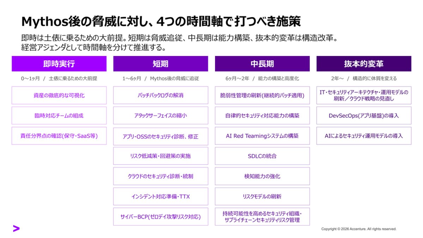Screen dimensions: 423x238
Task: Select the 検知能力の強化 box
Action: tap(262, 176)
